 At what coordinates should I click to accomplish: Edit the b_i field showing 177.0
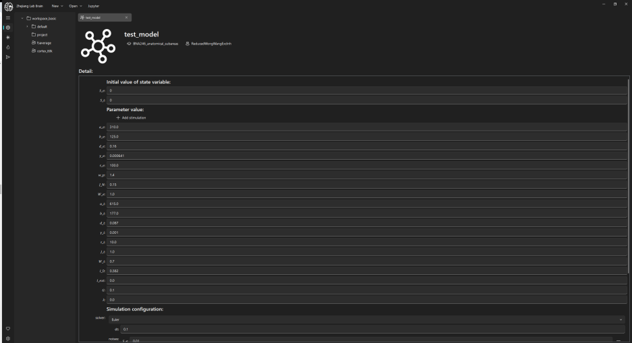coord(367,214)
